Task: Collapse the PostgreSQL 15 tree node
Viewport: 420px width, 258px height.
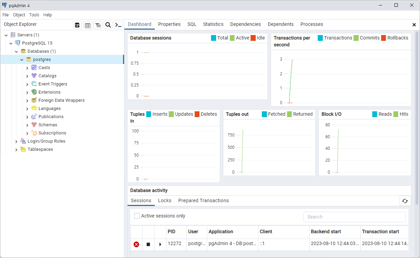Action: (11, 43)
